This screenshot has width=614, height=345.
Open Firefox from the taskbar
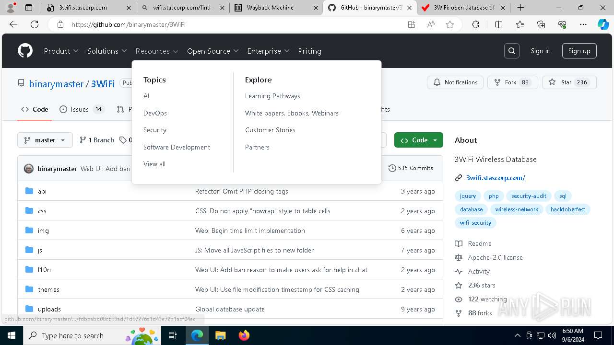(244, 335)
